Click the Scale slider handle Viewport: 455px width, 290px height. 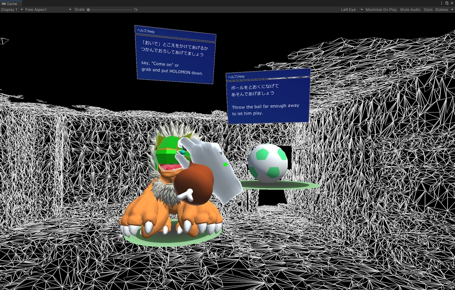pyautogui.click(x=88, y=9)
